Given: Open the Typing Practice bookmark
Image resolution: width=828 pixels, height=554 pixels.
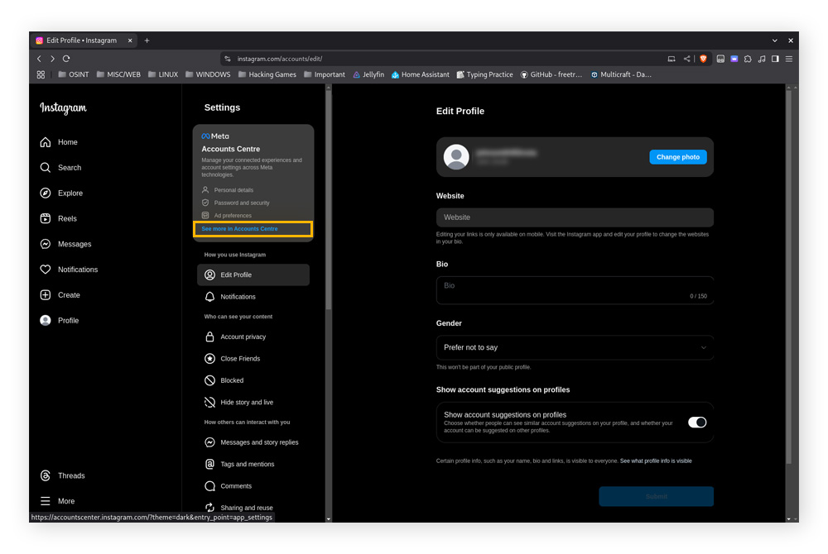Looking at the screenshot, I should pyautogui.click(x=484, y=75).
